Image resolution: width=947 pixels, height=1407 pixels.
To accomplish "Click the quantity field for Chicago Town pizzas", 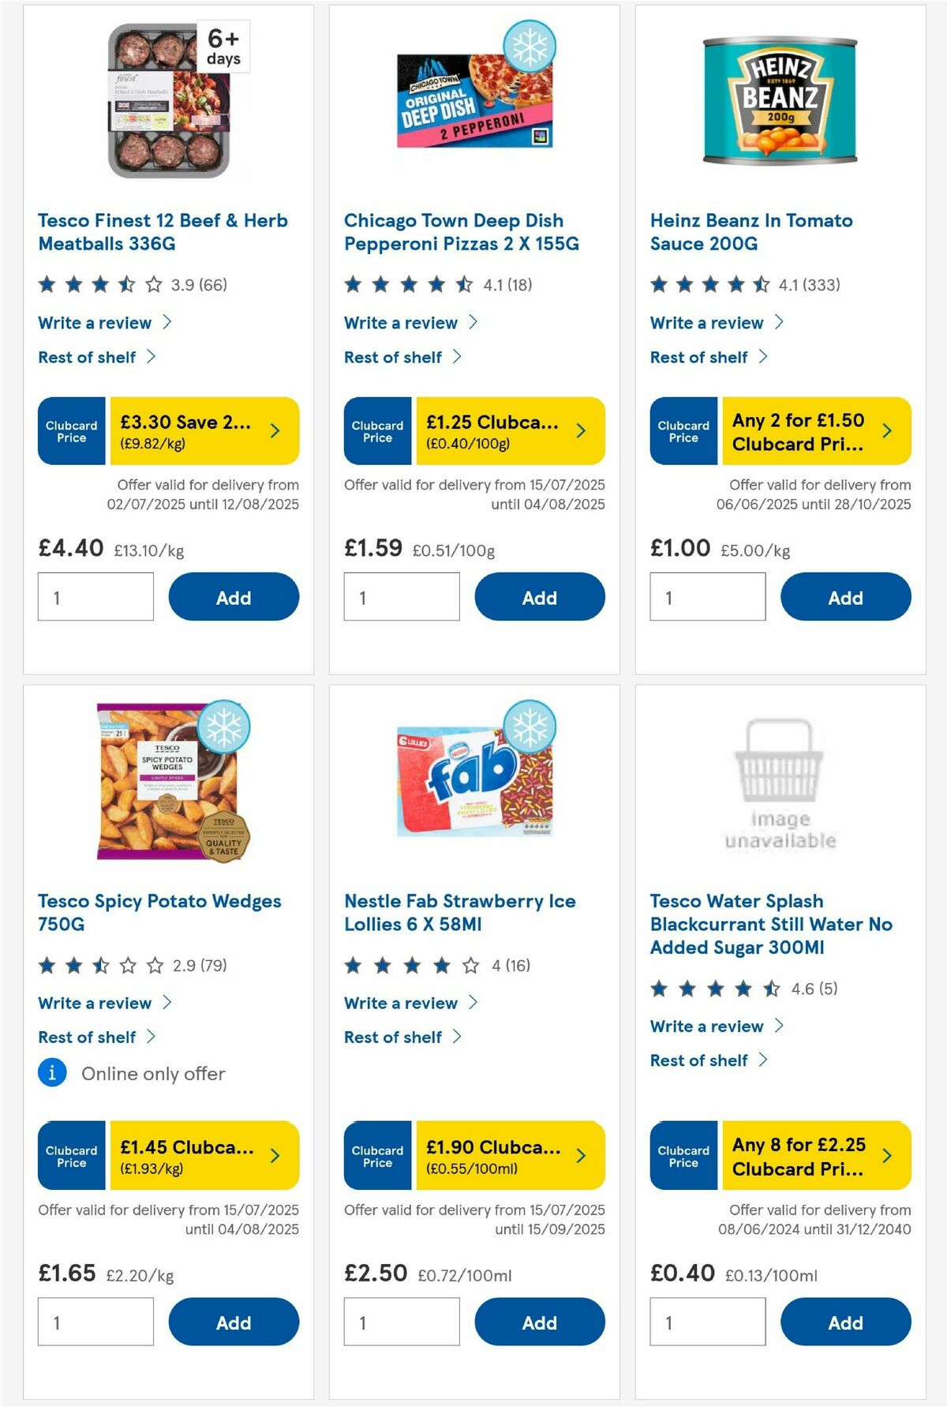I will 401,597.
